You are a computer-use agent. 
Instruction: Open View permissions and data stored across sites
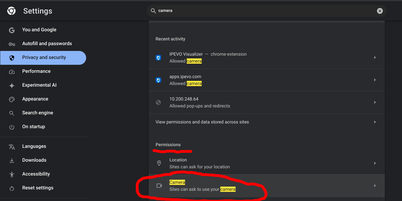point(202,122)
